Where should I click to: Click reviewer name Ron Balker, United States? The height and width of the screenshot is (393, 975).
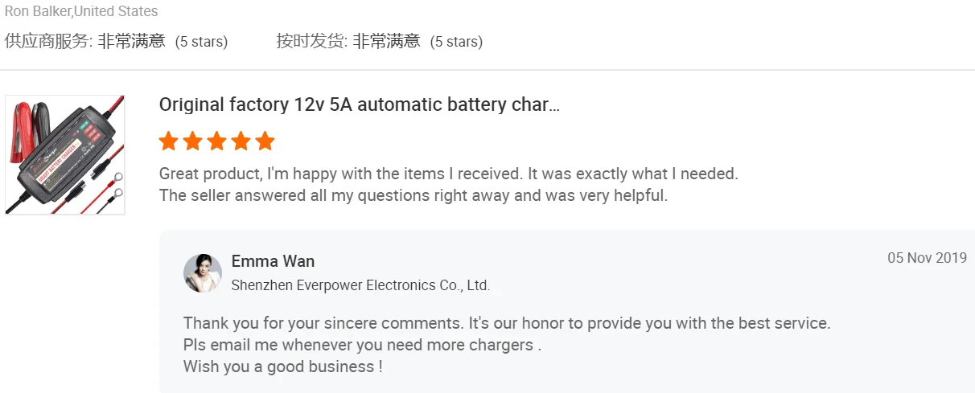tap(81, 11)
